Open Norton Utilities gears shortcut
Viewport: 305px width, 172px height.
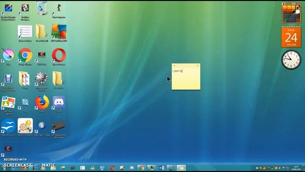coord(25,127)
